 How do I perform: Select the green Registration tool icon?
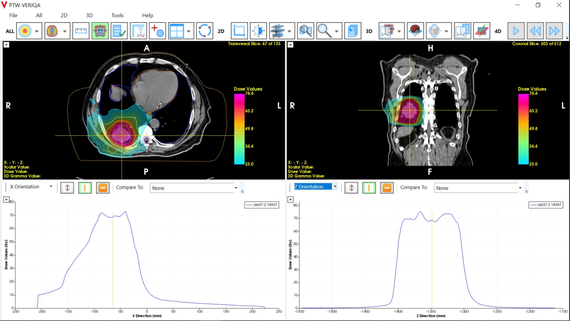[x=99, y=30]
